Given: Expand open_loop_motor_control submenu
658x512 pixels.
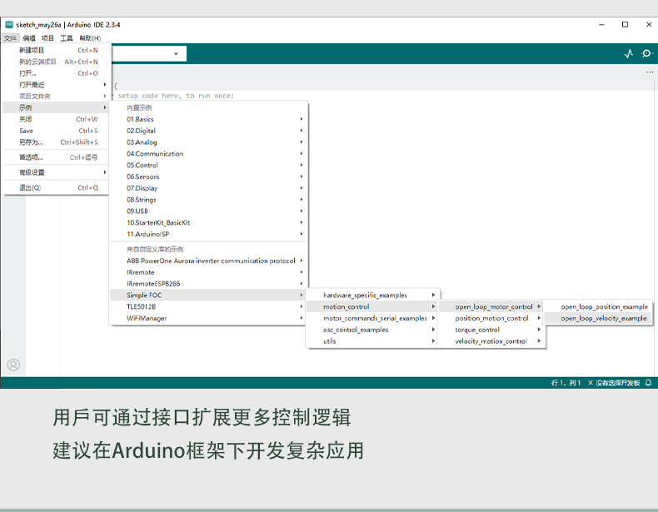Looking at the screenshot, I should coord(491,306).
